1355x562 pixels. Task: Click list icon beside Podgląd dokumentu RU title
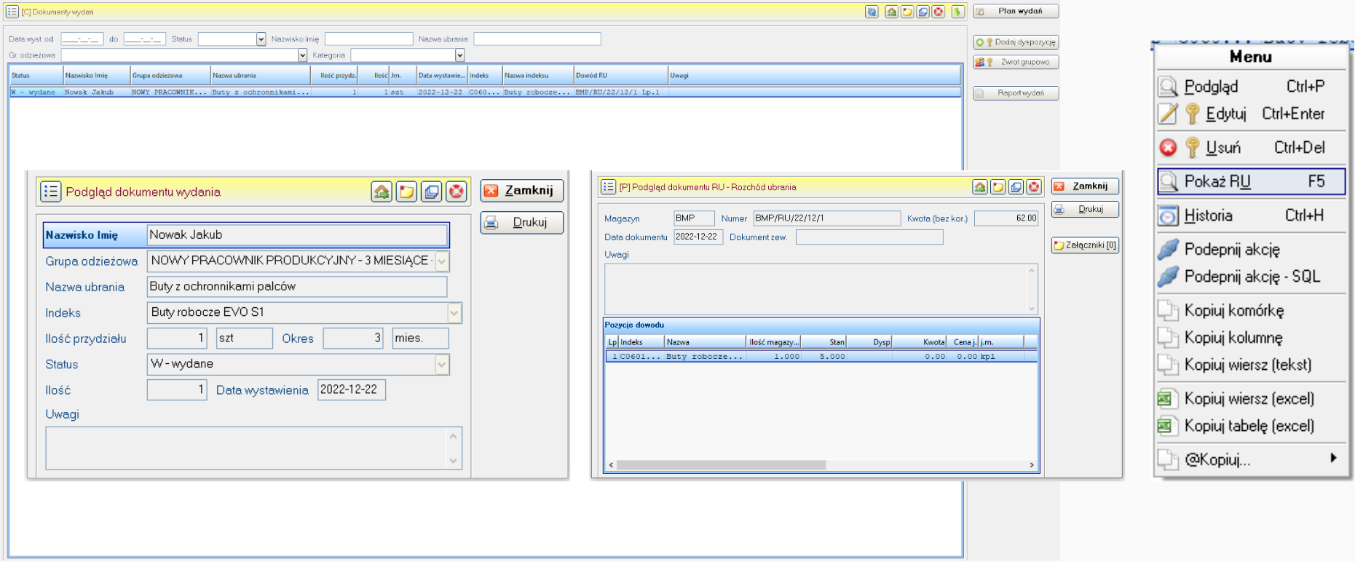[609, 187]
